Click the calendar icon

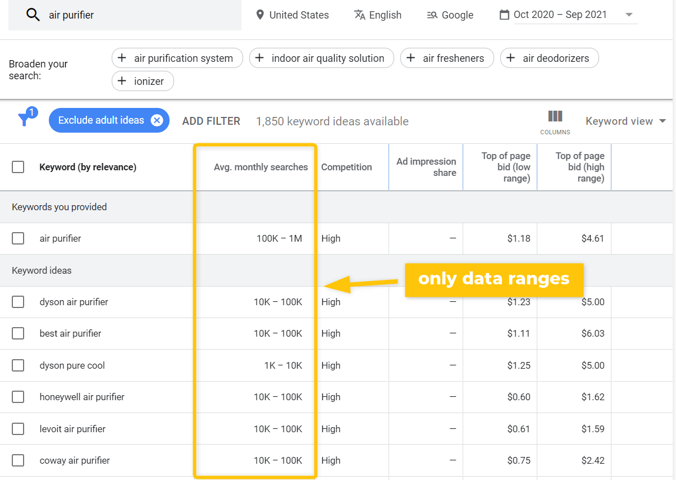coord(504,15)
